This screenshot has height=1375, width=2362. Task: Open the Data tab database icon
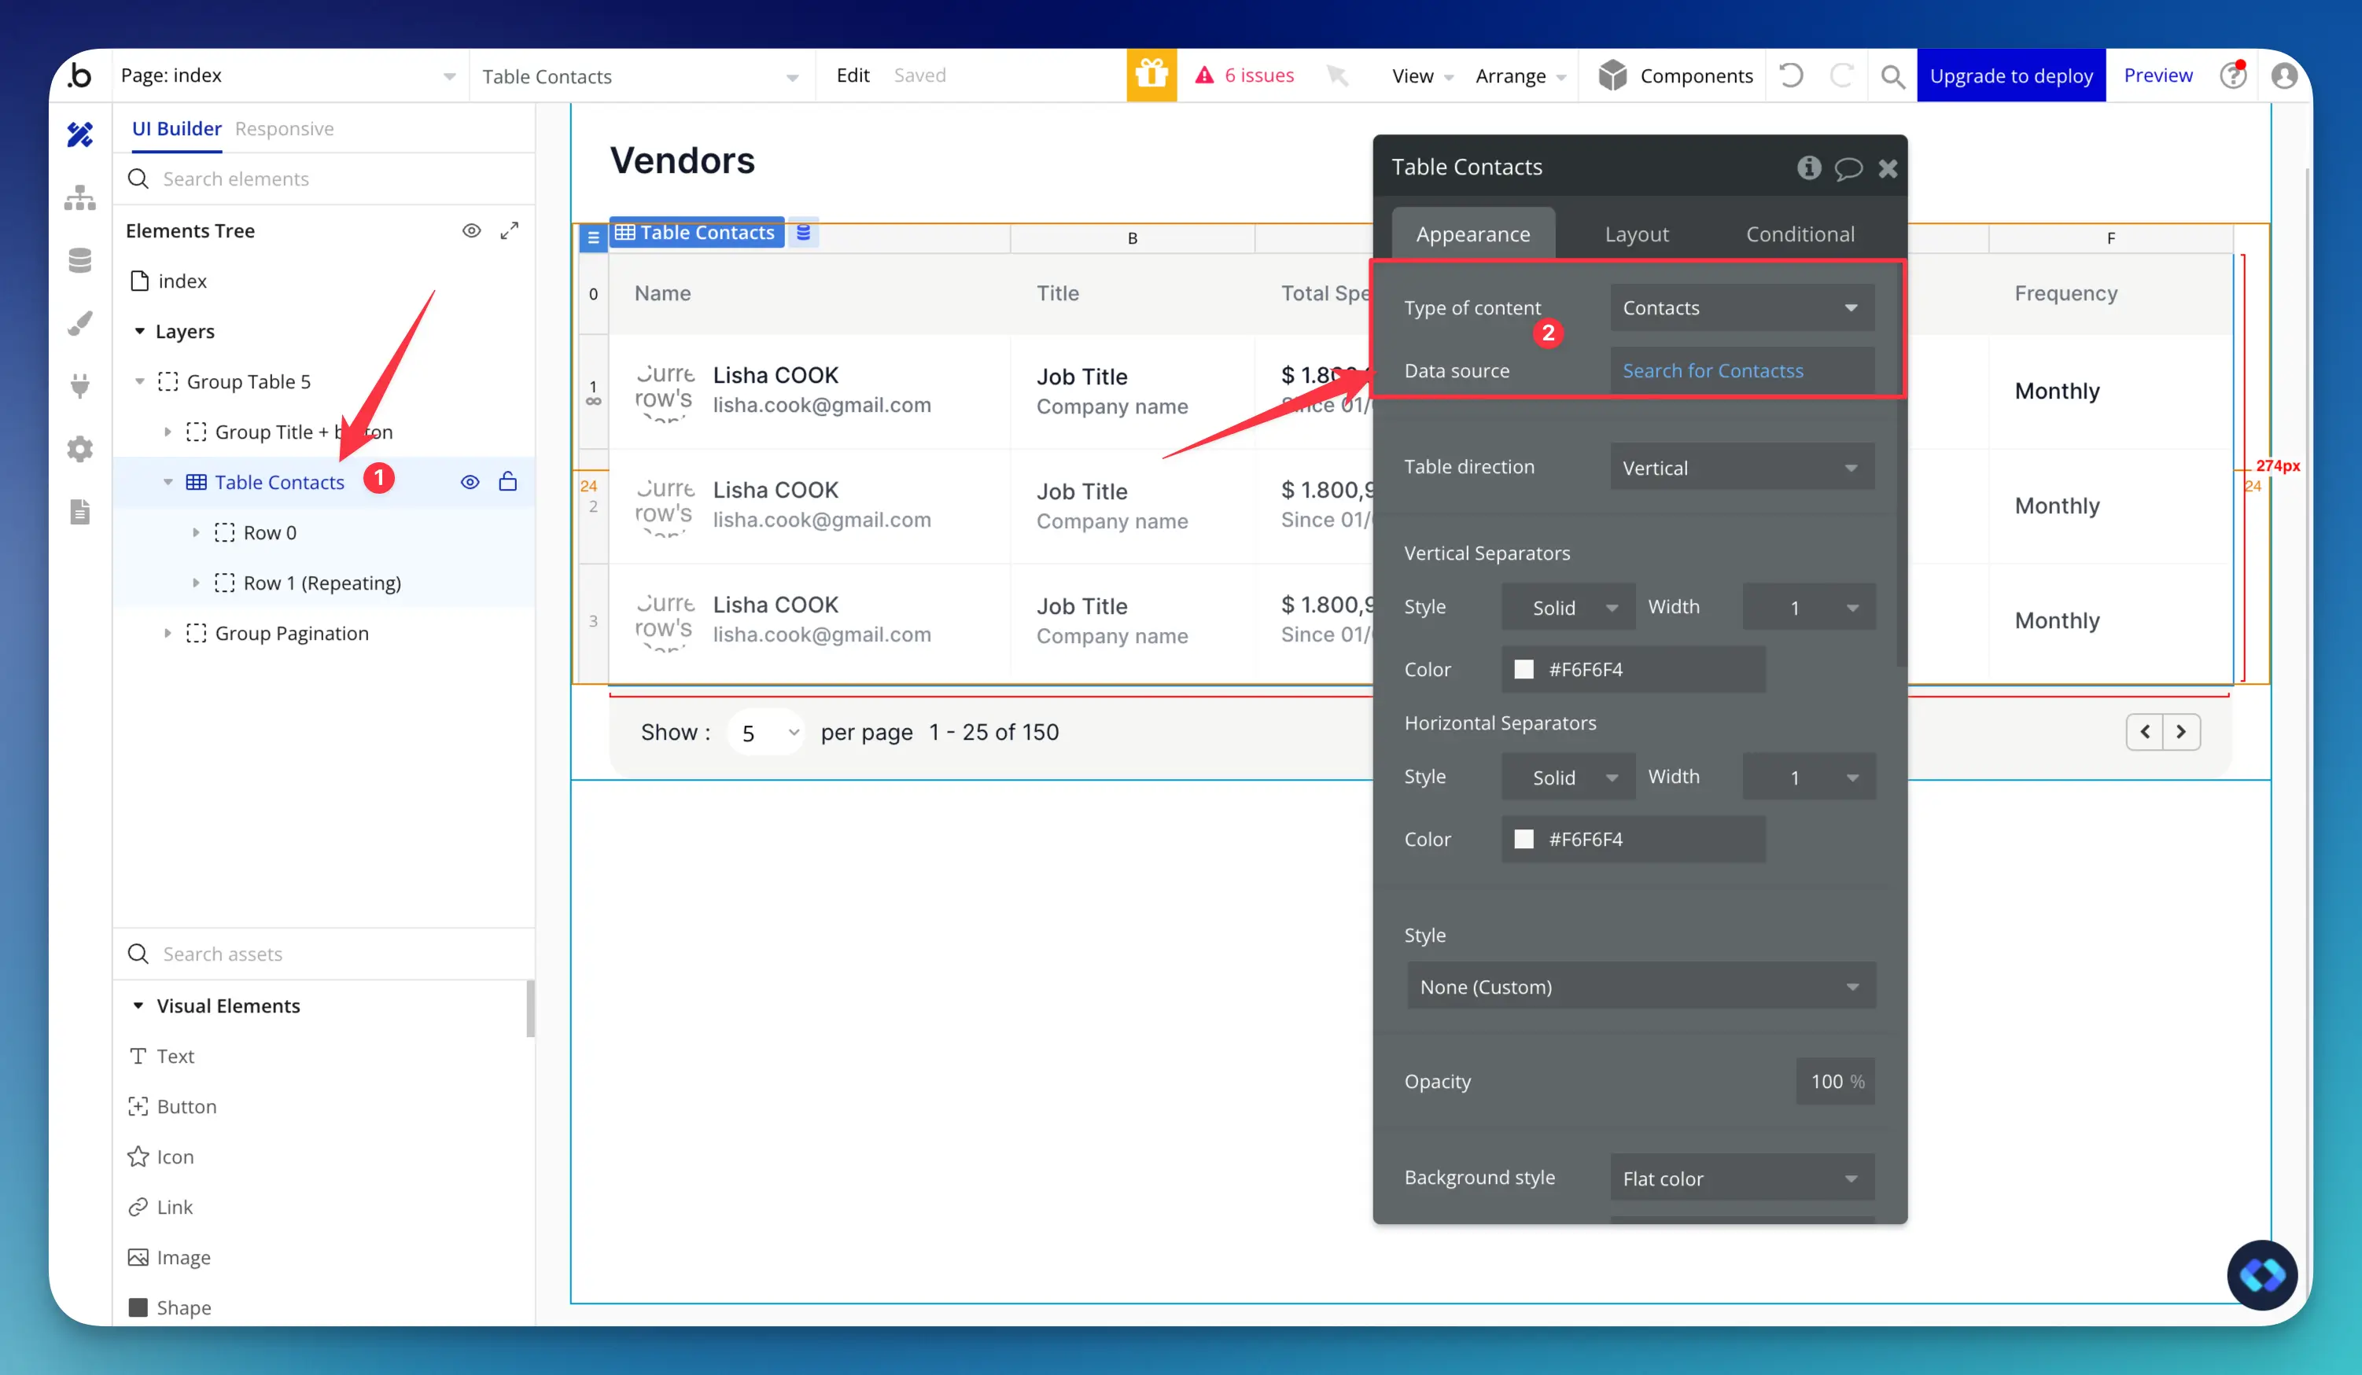pos(80,260)
